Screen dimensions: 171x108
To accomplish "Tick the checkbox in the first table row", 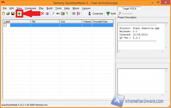I will click(x=5, y=25).
